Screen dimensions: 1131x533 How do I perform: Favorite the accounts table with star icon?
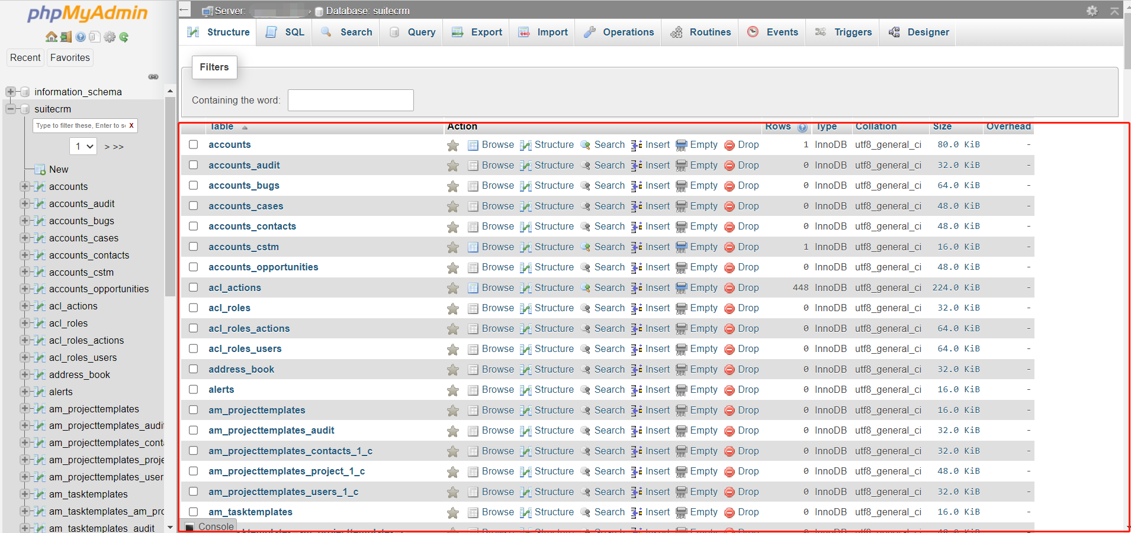click(453, 145)
